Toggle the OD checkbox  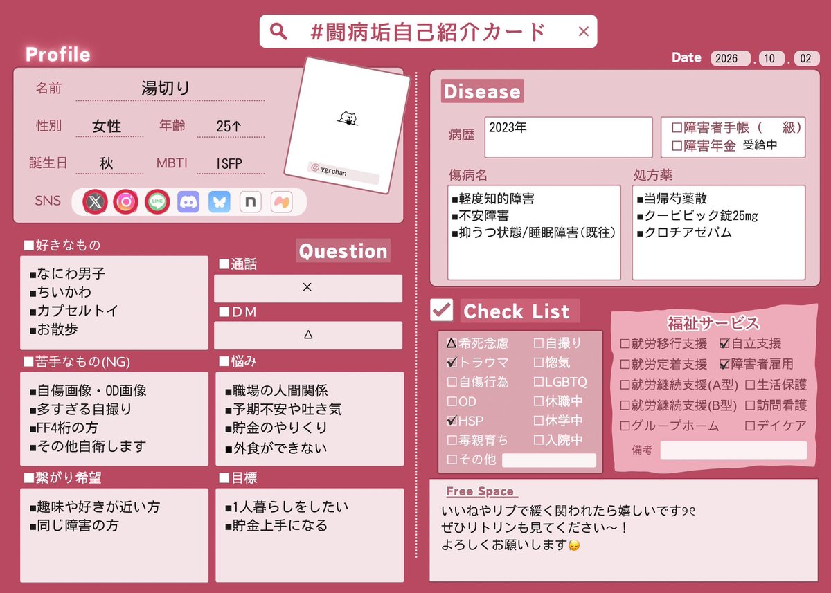(452, 401)
